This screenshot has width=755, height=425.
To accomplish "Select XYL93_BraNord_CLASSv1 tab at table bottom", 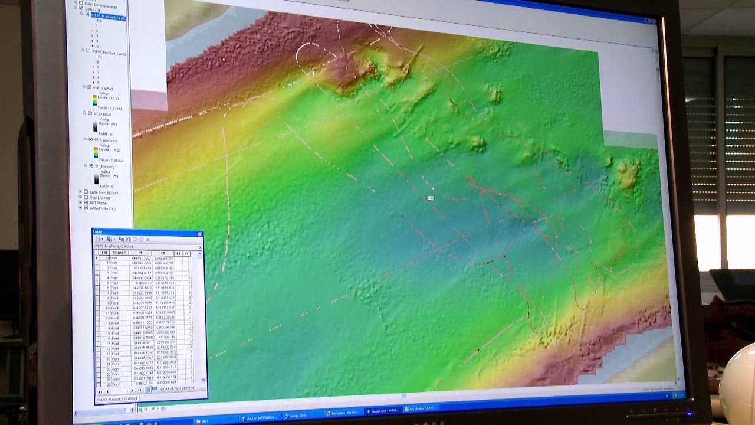I will tap(117, 398).
